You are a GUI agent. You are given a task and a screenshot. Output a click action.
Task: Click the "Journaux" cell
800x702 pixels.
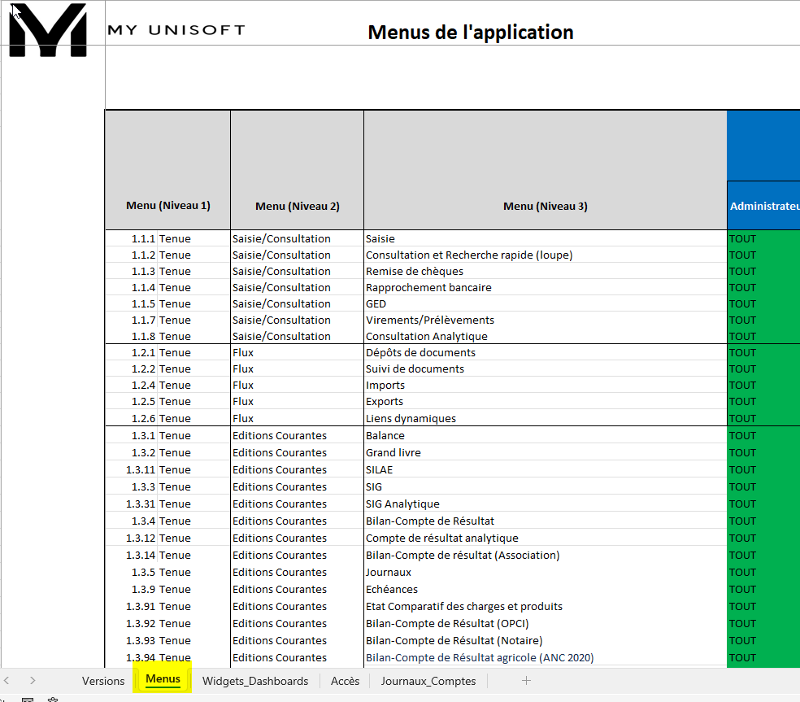(x=546, y=573)
